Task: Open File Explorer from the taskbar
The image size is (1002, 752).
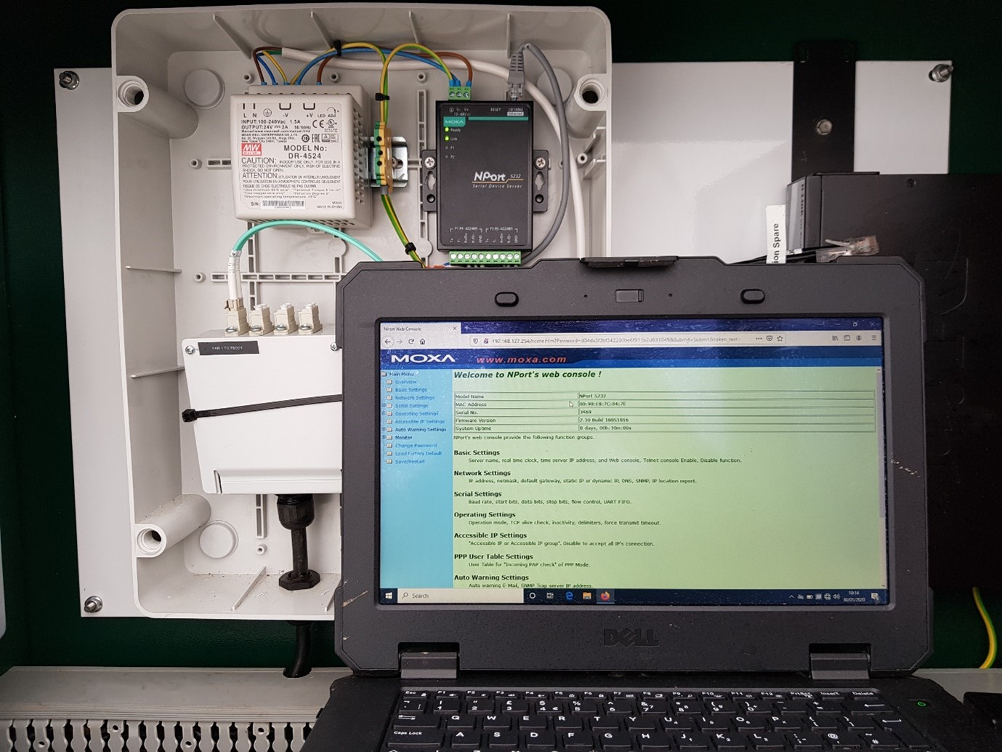Action: click(x=586, y=596)
